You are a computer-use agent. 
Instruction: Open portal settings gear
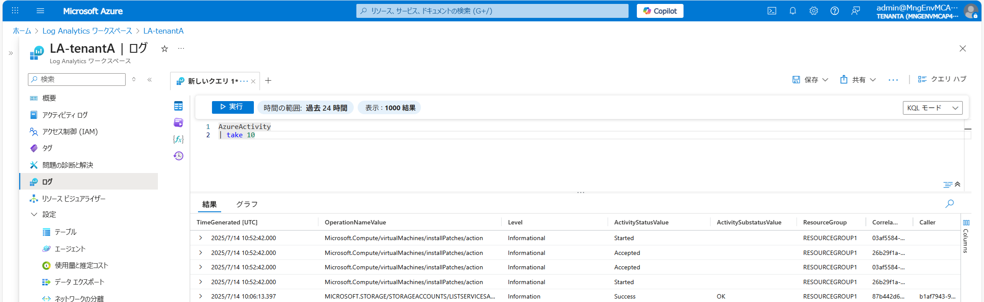point(813,11)
